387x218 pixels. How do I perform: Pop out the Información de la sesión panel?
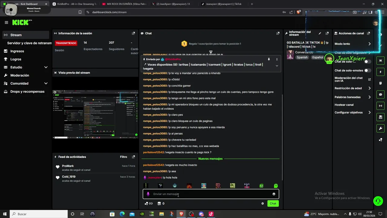pyautogui.click(x=133, y=33)
